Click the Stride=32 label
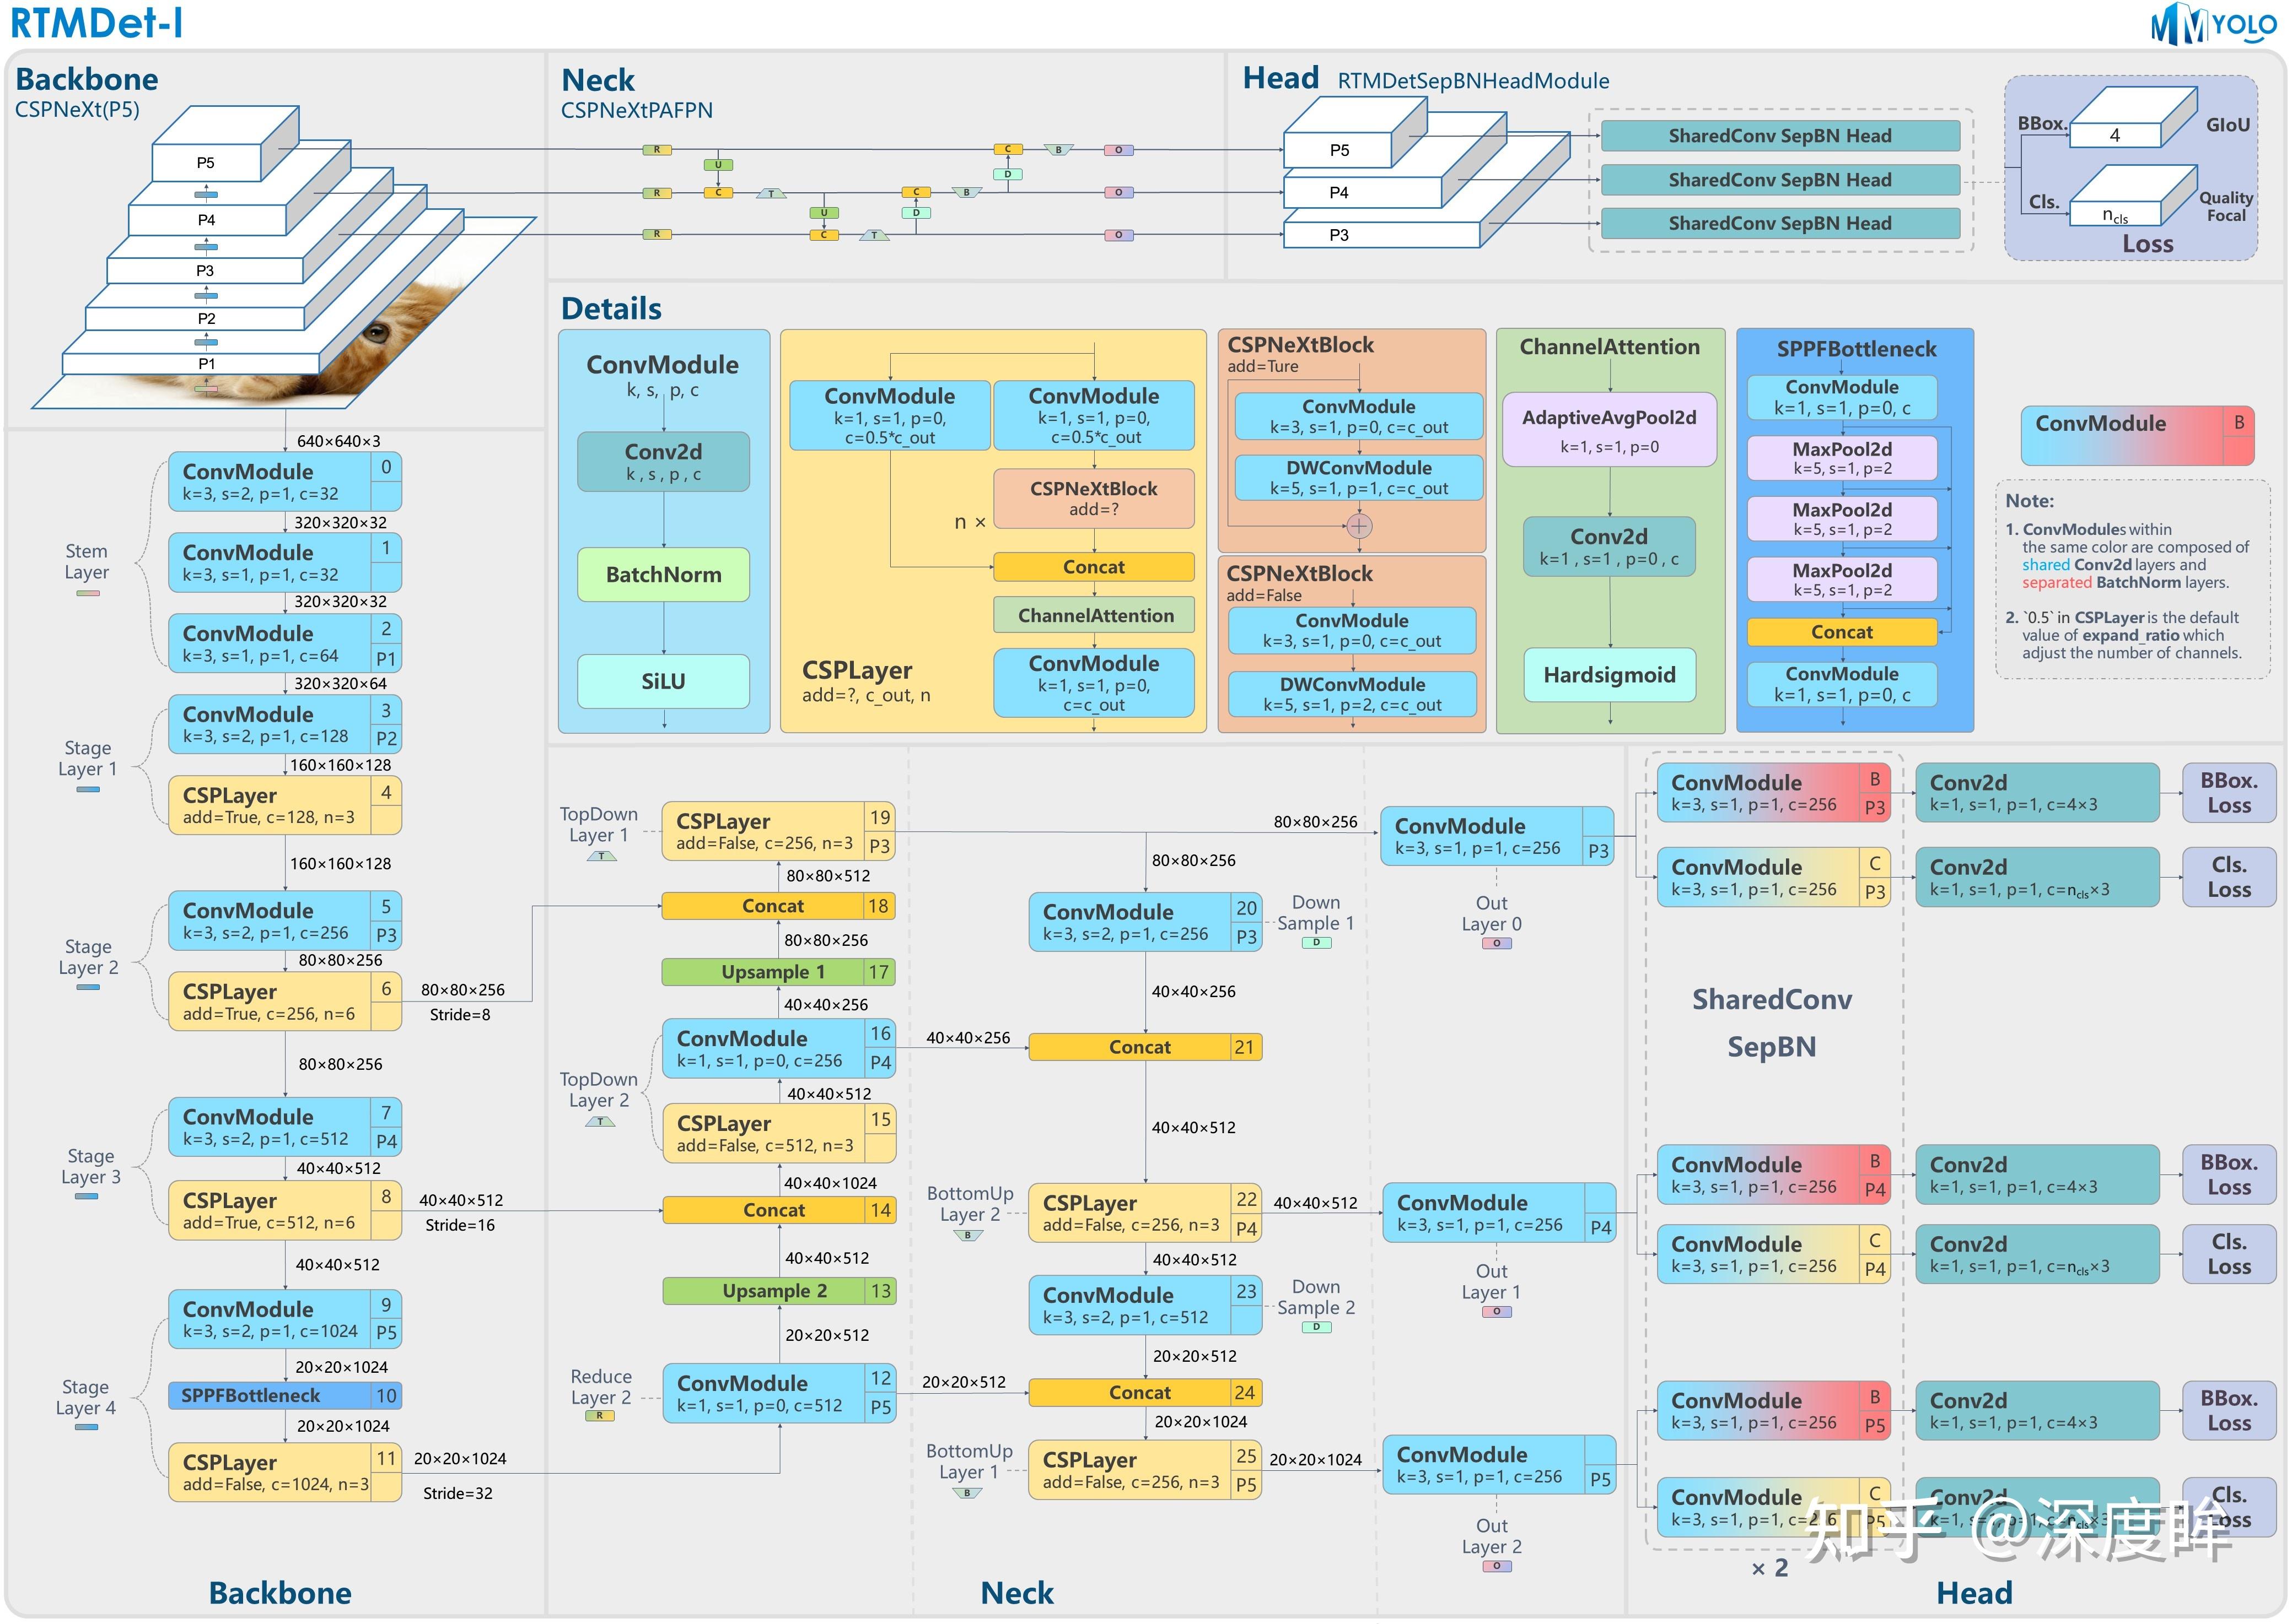This screenshot has width=2292, height=1624. pos(457,1493)
